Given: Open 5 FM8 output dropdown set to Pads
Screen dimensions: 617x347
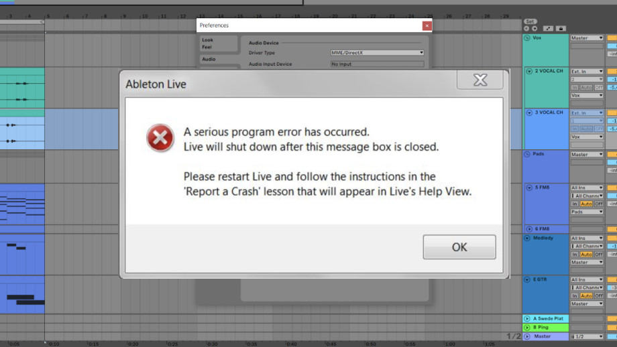Looking at the screenshot, I should [587, 212].
